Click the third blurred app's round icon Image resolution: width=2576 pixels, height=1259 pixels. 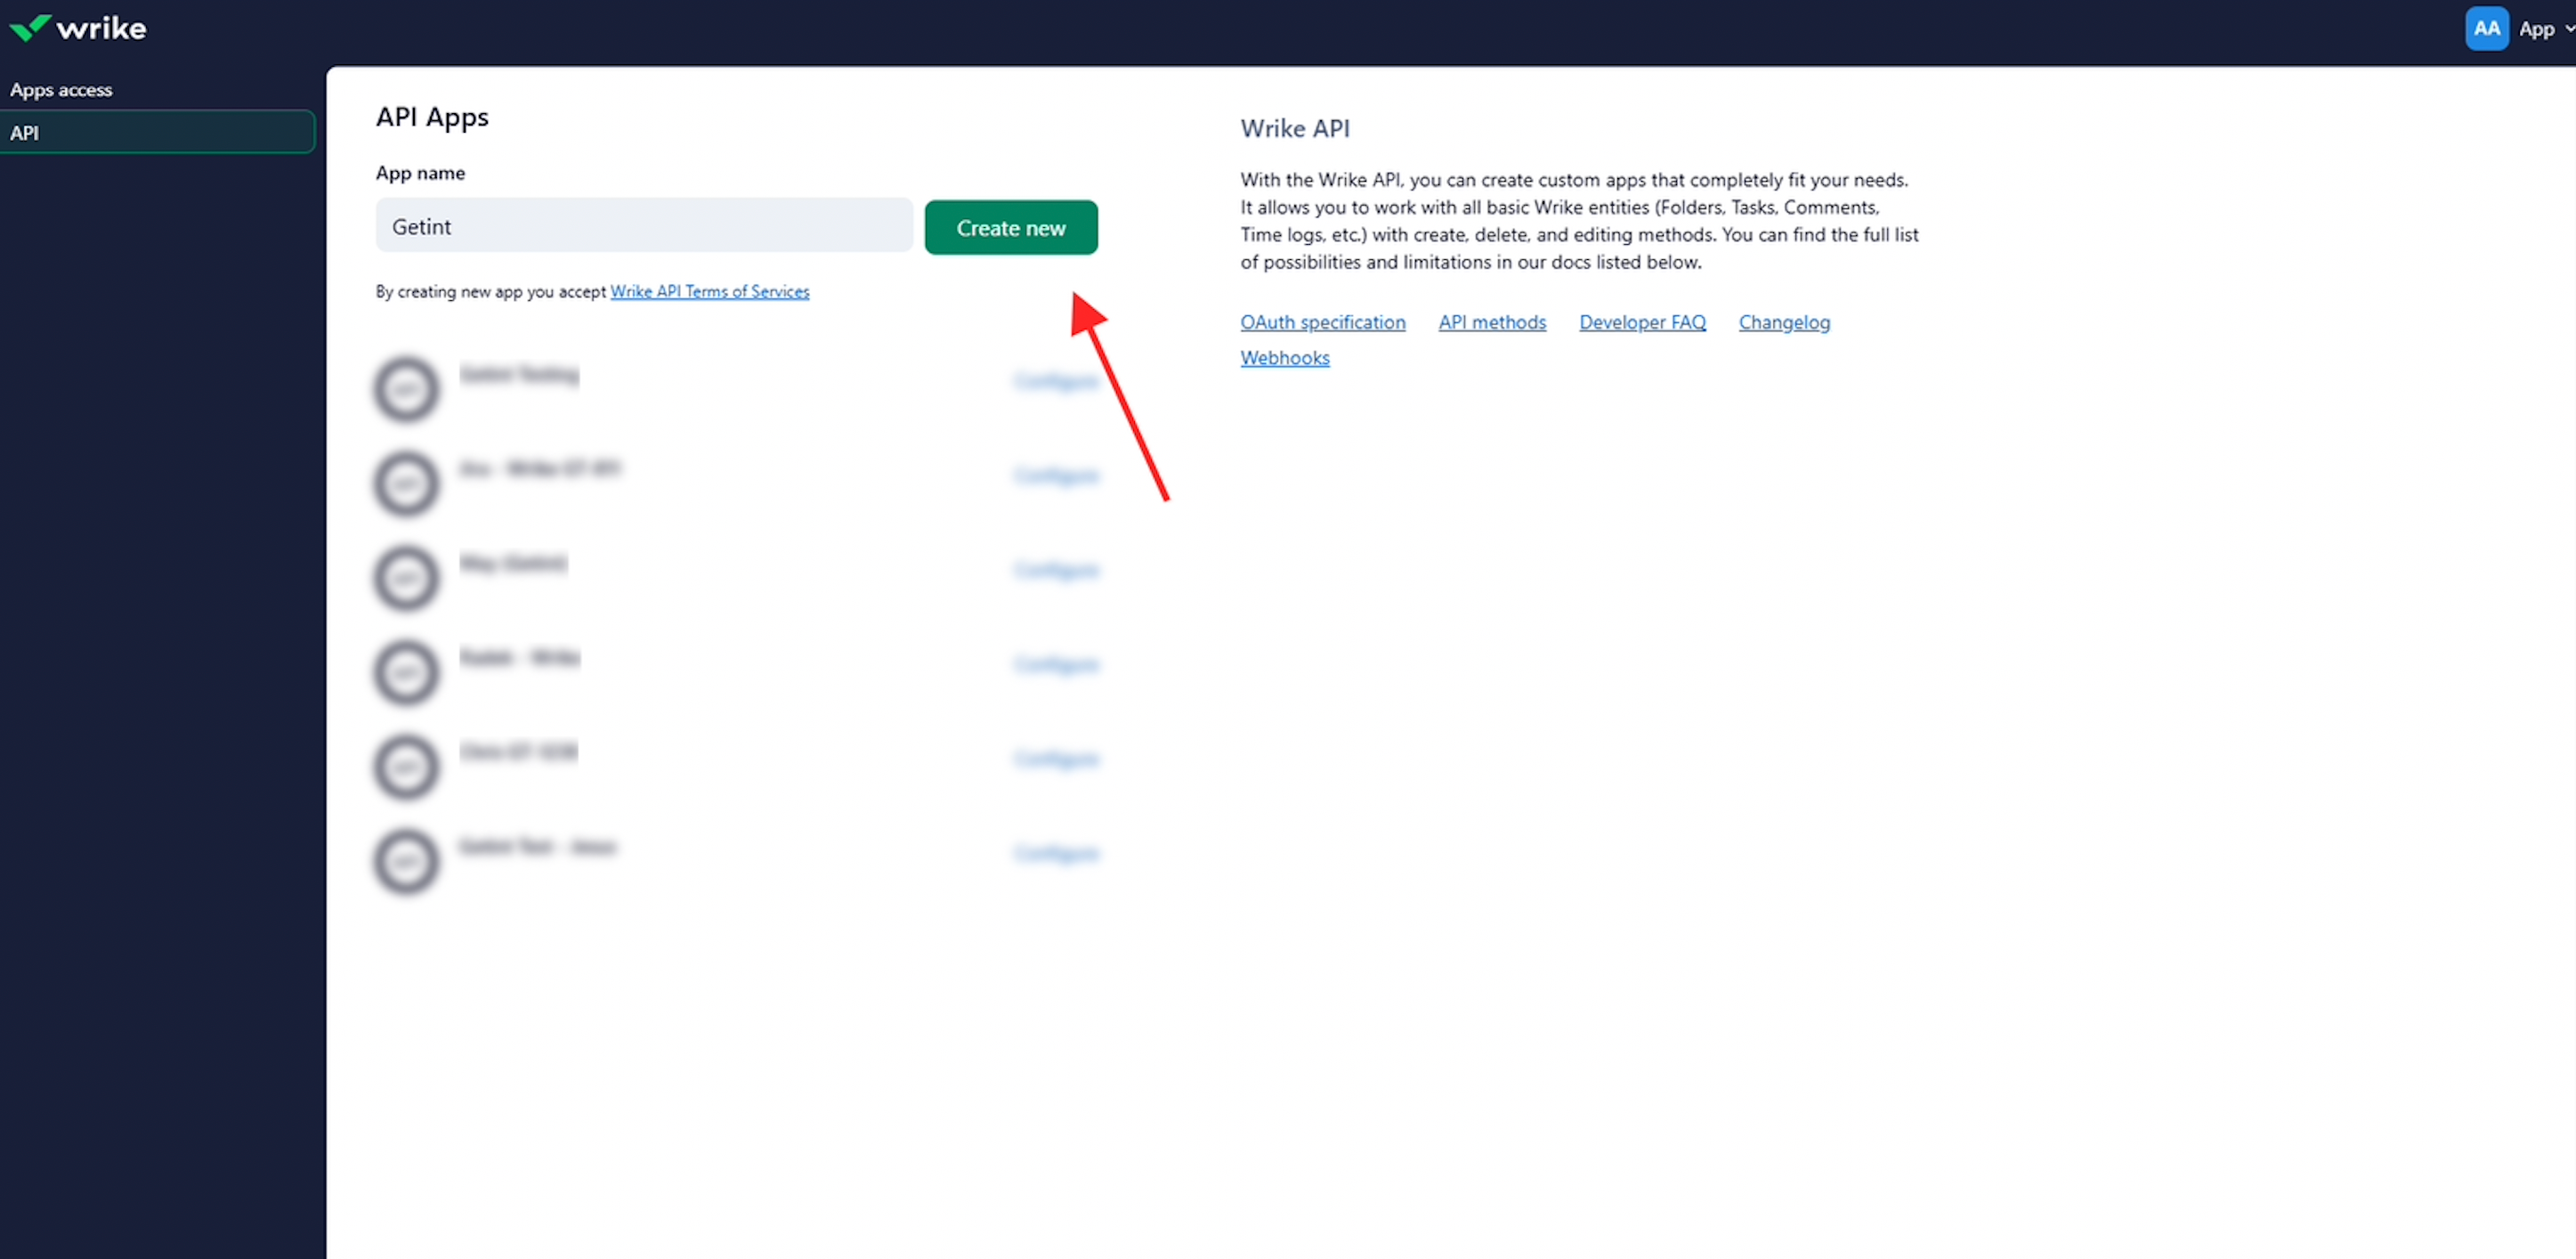point(406,578)
